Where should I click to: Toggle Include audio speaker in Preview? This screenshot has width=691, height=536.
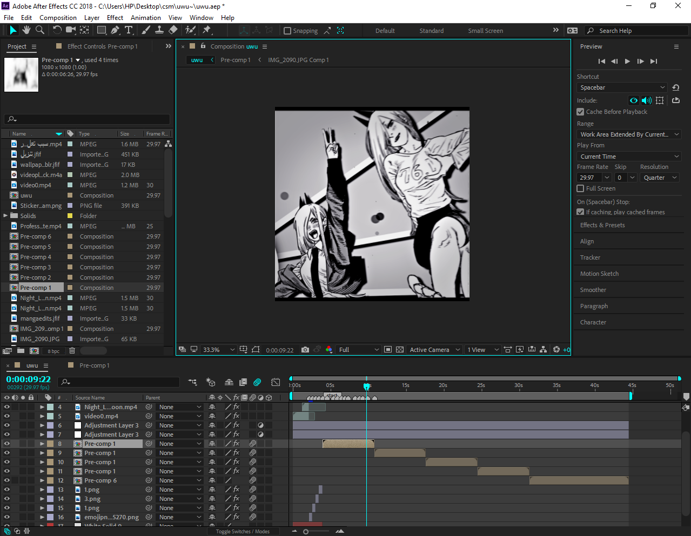pos(646,100)
